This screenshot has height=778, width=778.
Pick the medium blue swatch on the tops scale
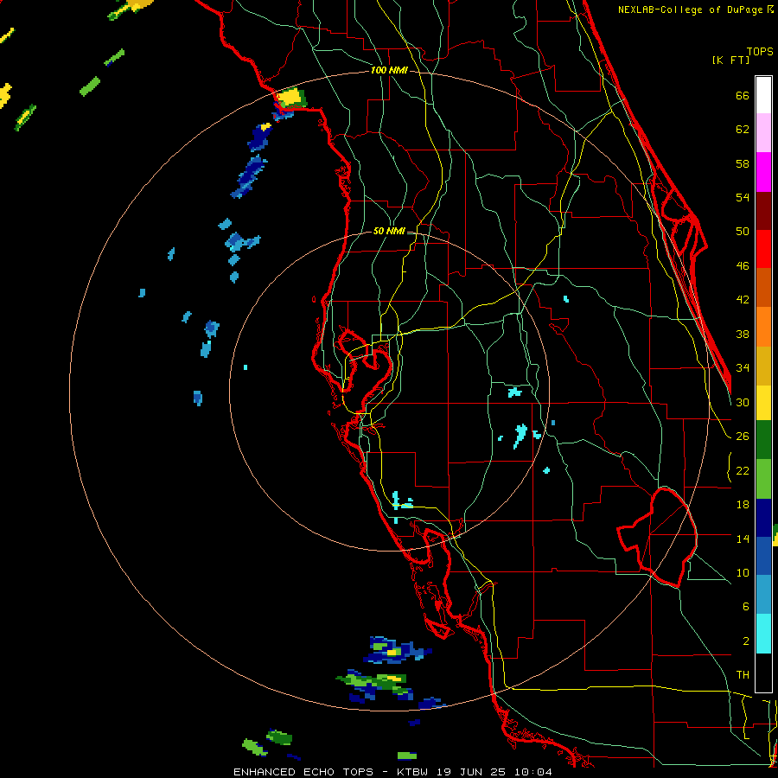click(763, 556)
